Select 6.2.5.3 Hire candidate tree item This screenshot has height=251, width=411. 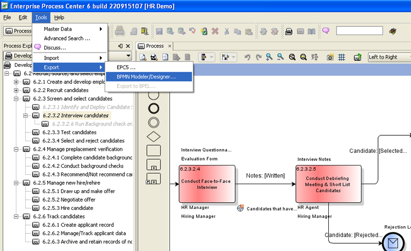coord(67,208)
